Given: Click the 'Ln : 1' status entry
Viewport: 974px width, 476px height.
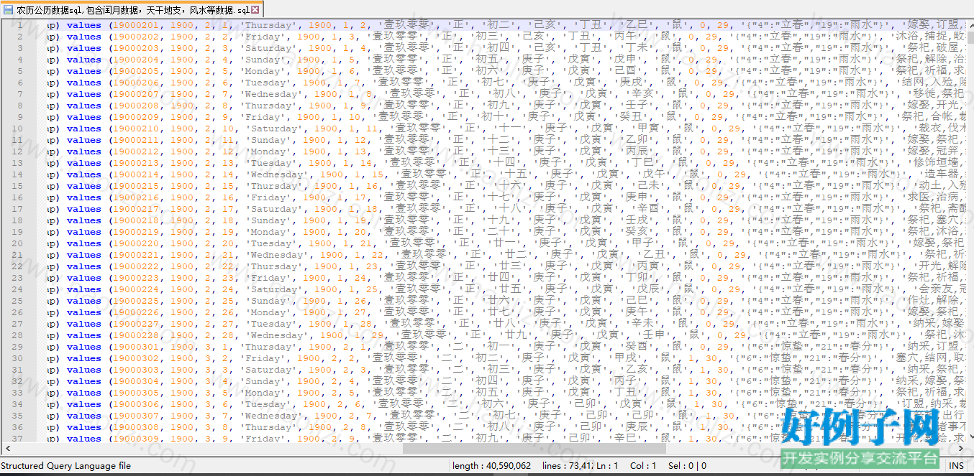Looking at the screenshot, I should [x=607, y=466].
